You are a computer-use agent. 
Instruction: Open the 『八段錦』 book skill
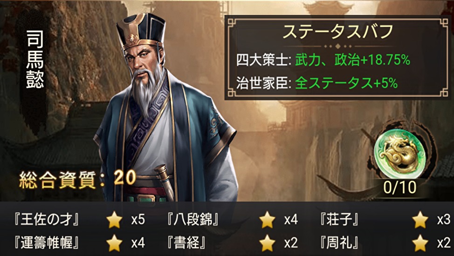193,220
